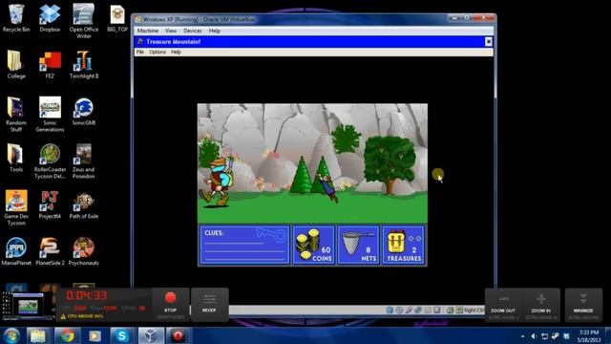The width and height of the screenshot is (611, 344).
Task: Open Skype from the taskbar
Action: pos(122,335)
